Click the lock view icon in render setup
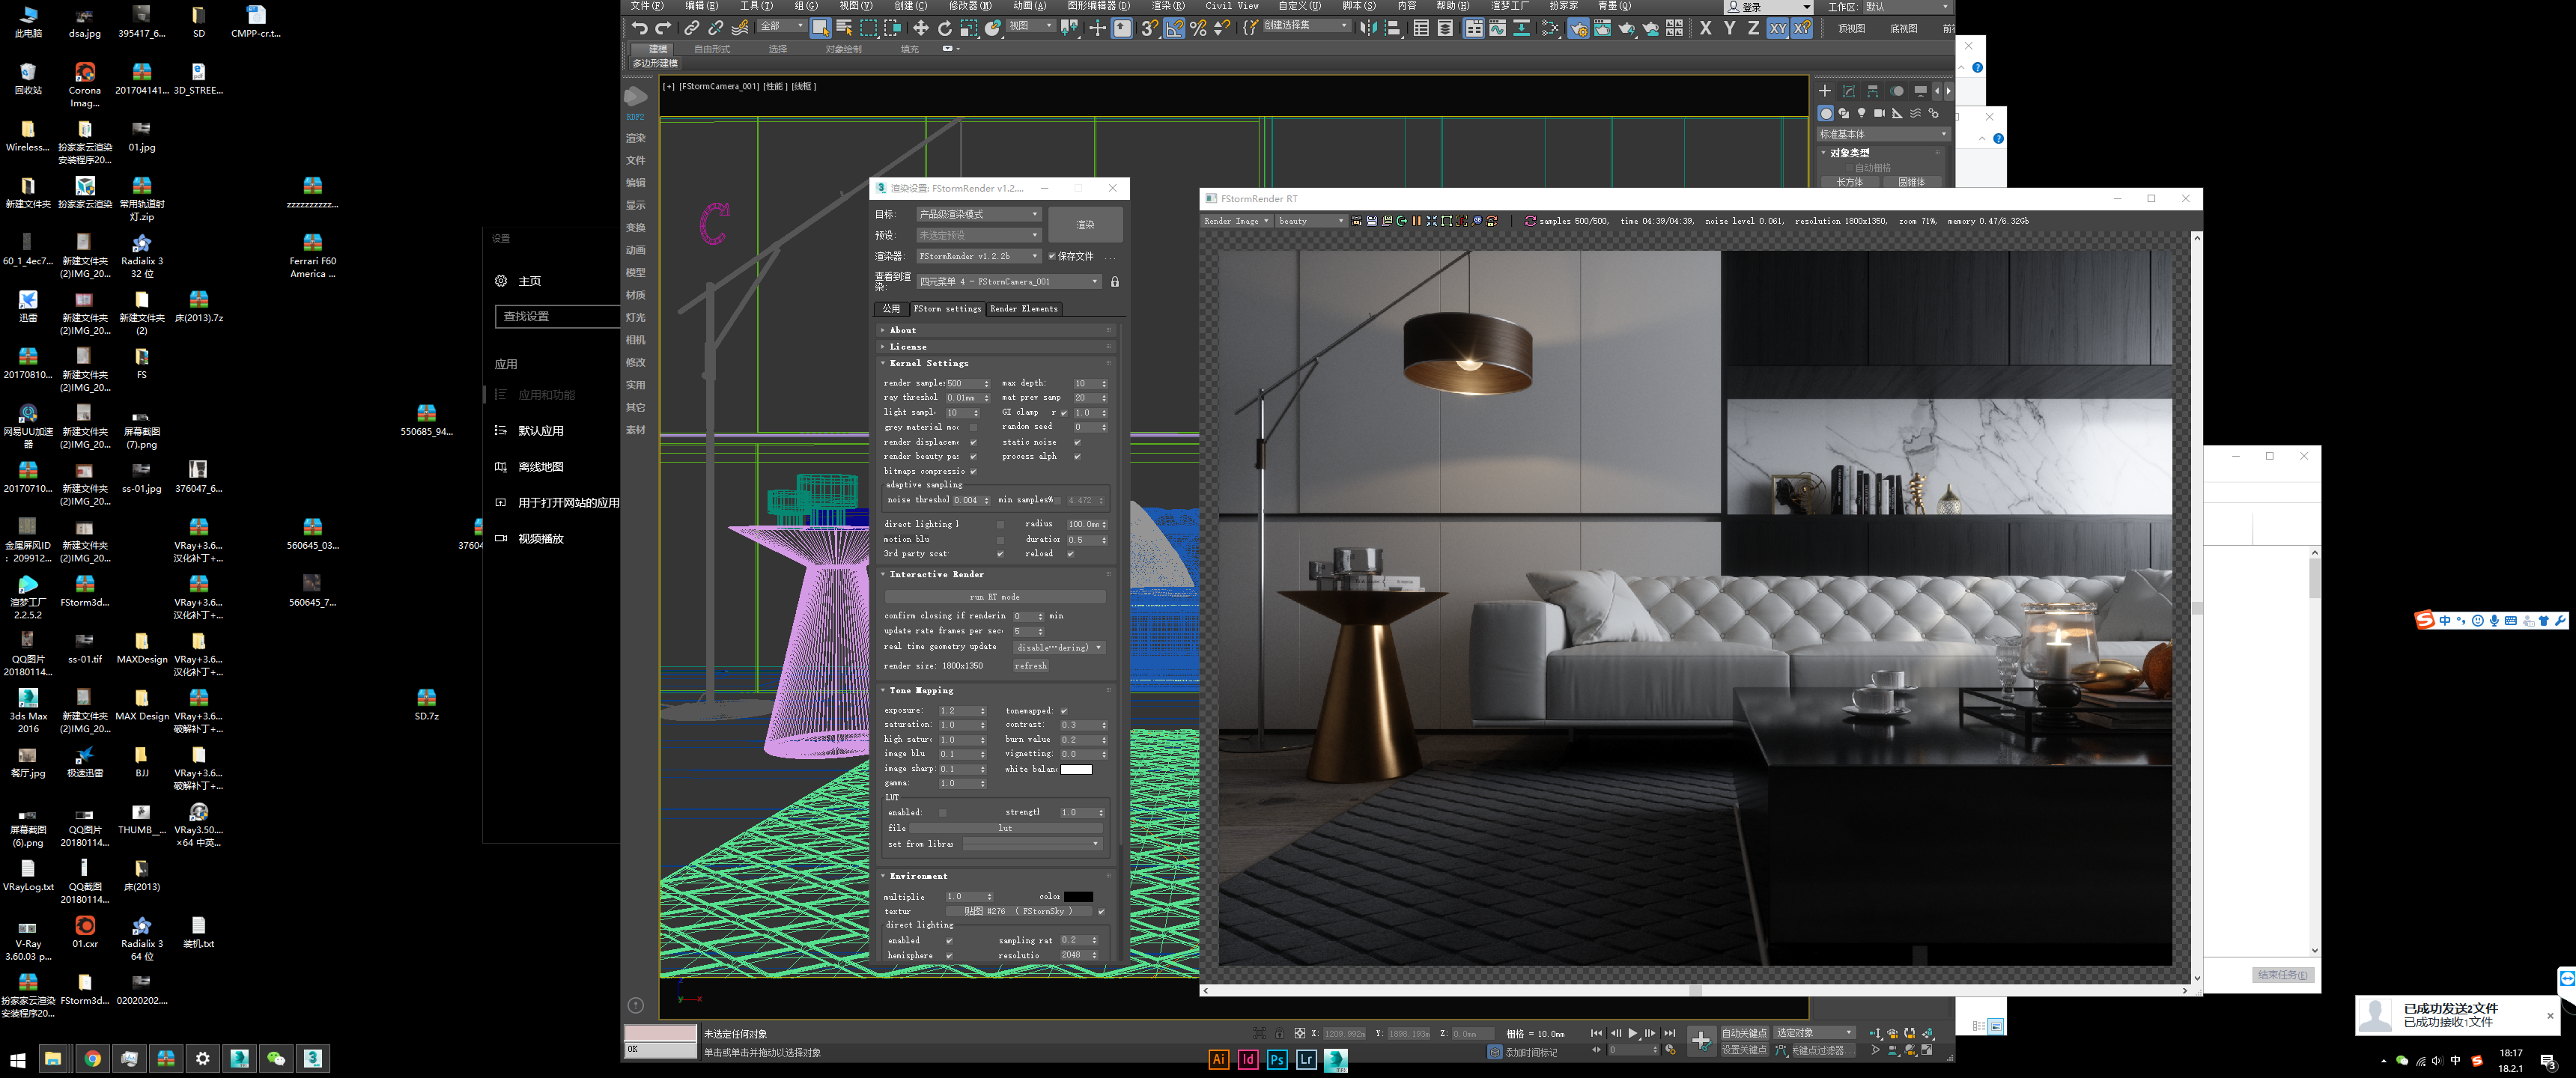The height and width of the screenshot is (1078, 2576). 1115,282
